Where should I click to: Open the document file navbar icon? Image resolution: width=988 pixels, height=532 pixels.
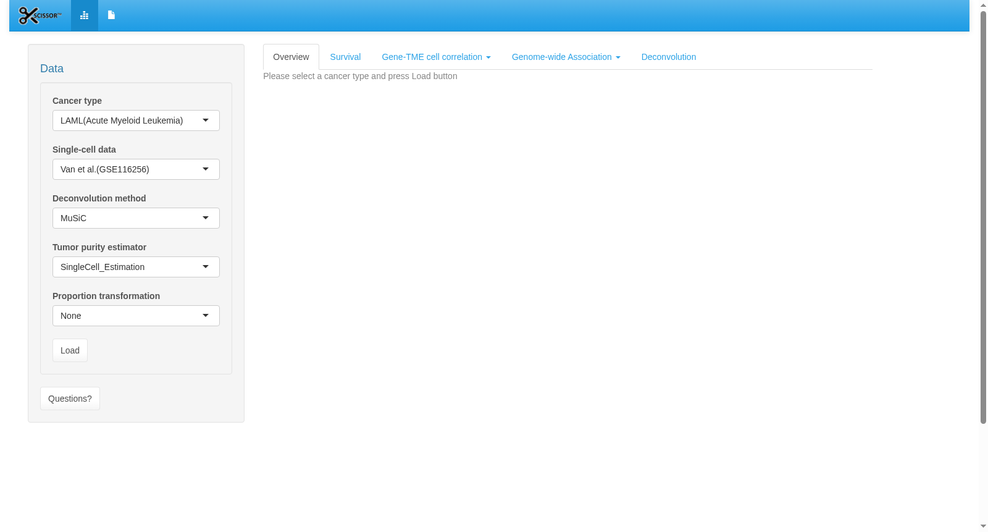111,15
